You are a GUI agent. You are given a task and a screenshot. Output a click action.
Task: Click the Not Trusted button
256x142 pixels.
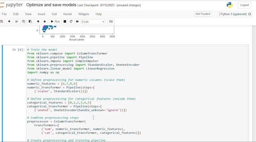(203, 14)
